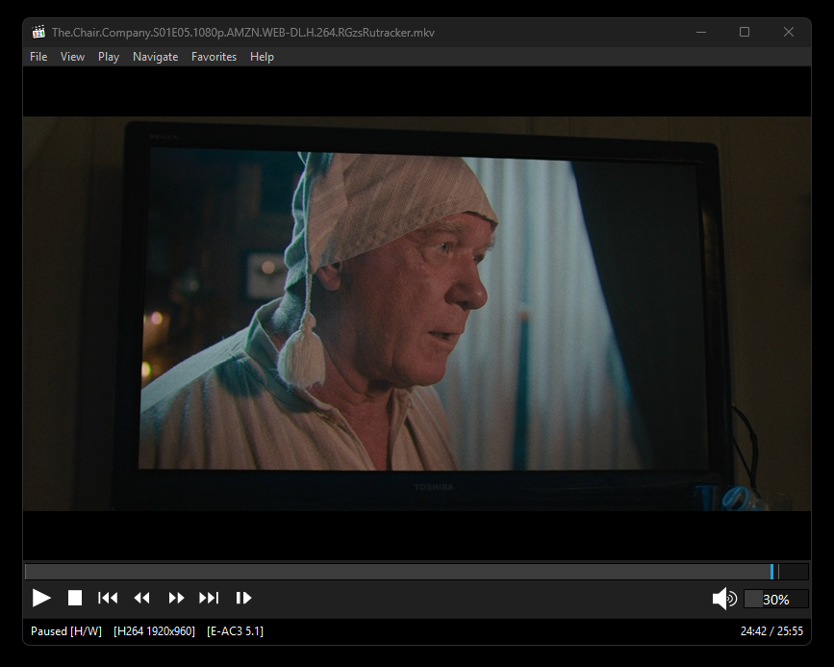The image size is (834, 667).
Task: Maximize the media player window
Action: (x=745, y=32)
